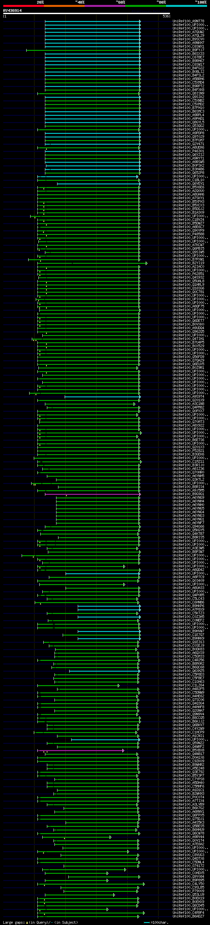Open hit UniRef100_A6YNF7
Viewport: 210px width, 925px height.
tap(188, 523)
